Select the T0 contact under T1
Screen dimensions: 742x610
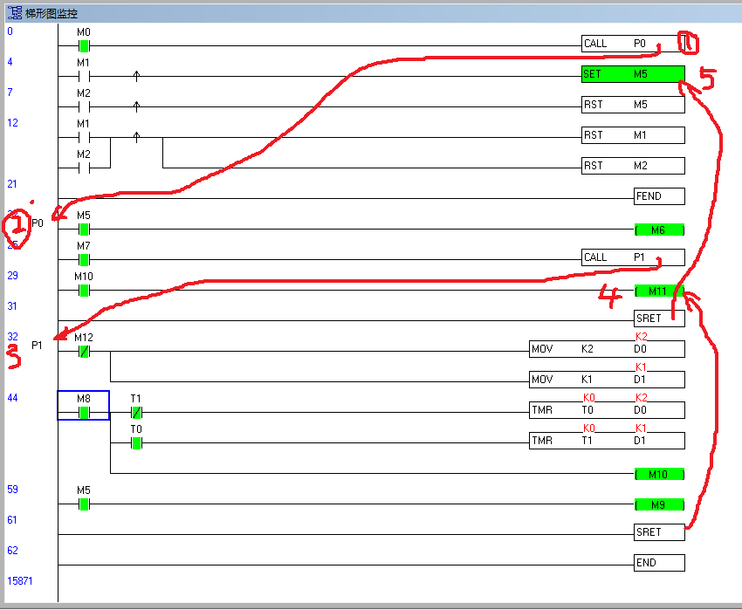[x=136, y=443]
